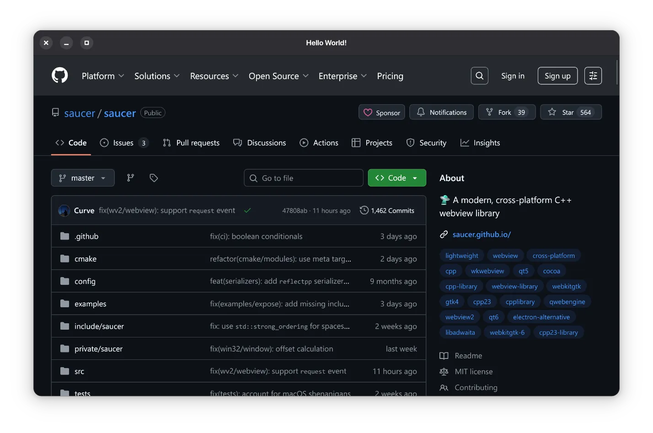
Task: Expand the green Code dropdown button
Action: [x=396, y=178]
